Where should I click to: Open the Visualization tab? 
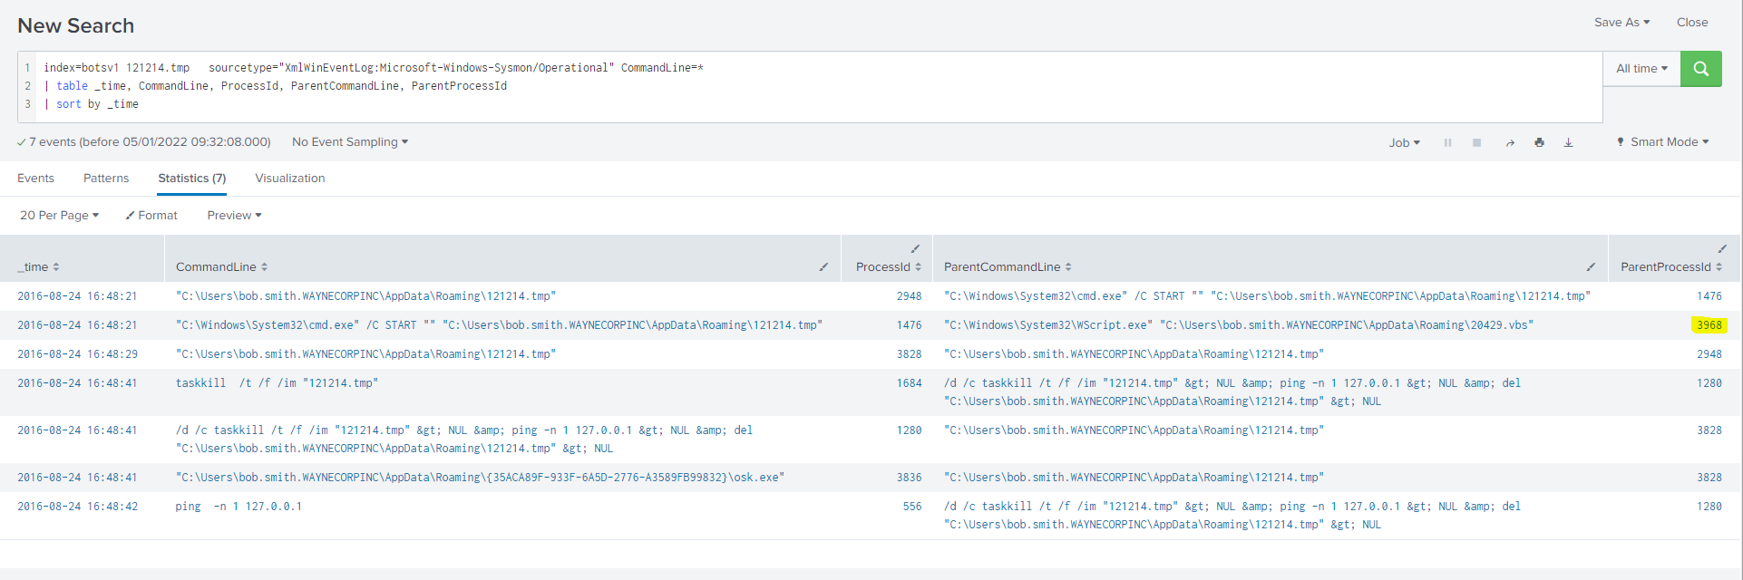[x=289, y=179]
